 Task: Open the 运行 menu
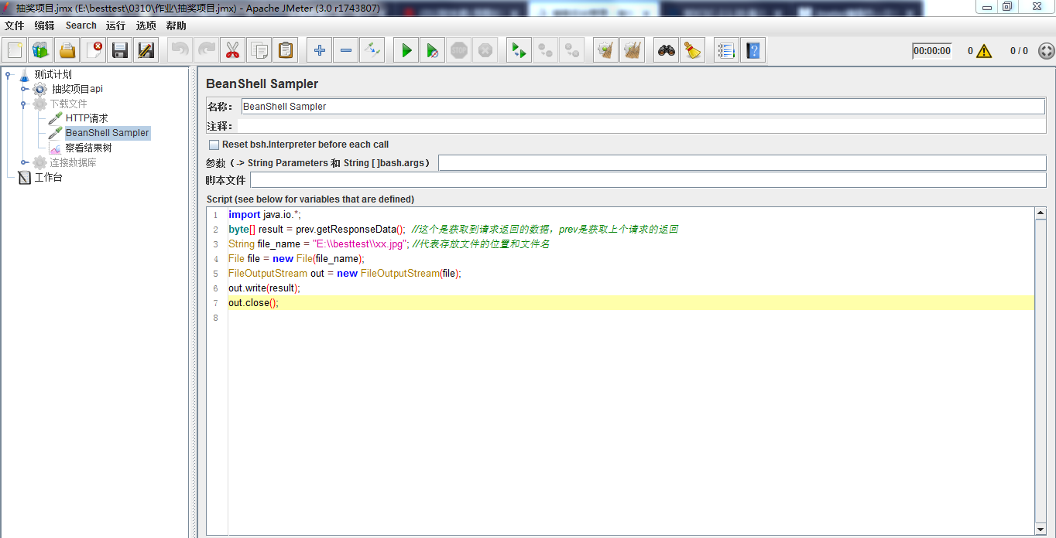[x=116, y=26]
